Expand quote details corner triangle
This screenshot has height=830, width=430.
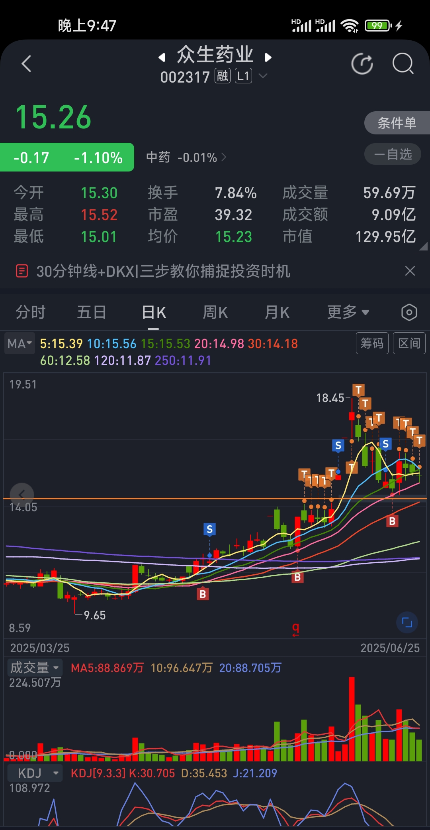[x=424, y=246]
